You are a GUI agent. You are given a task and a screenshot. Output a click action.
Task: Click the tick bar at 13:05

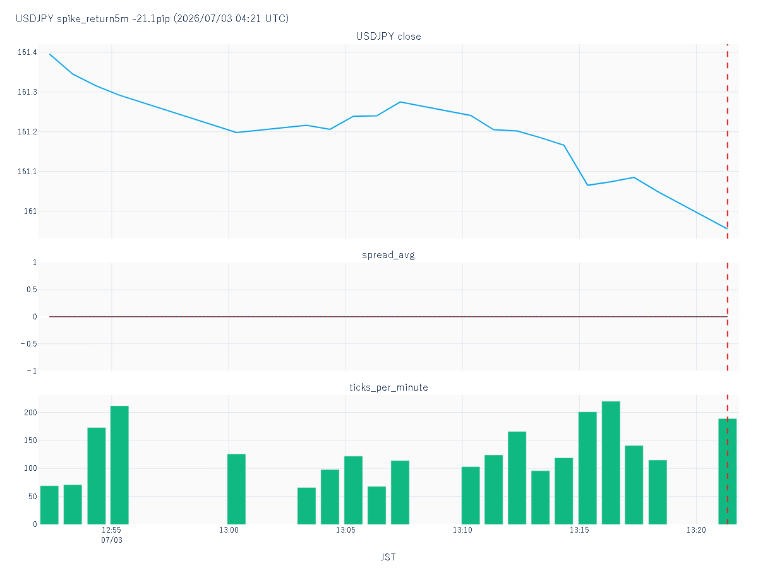353,490
